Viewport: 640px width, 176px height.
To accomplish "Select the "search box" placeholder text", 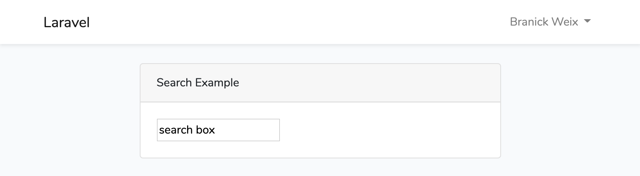I will point(187,130).
